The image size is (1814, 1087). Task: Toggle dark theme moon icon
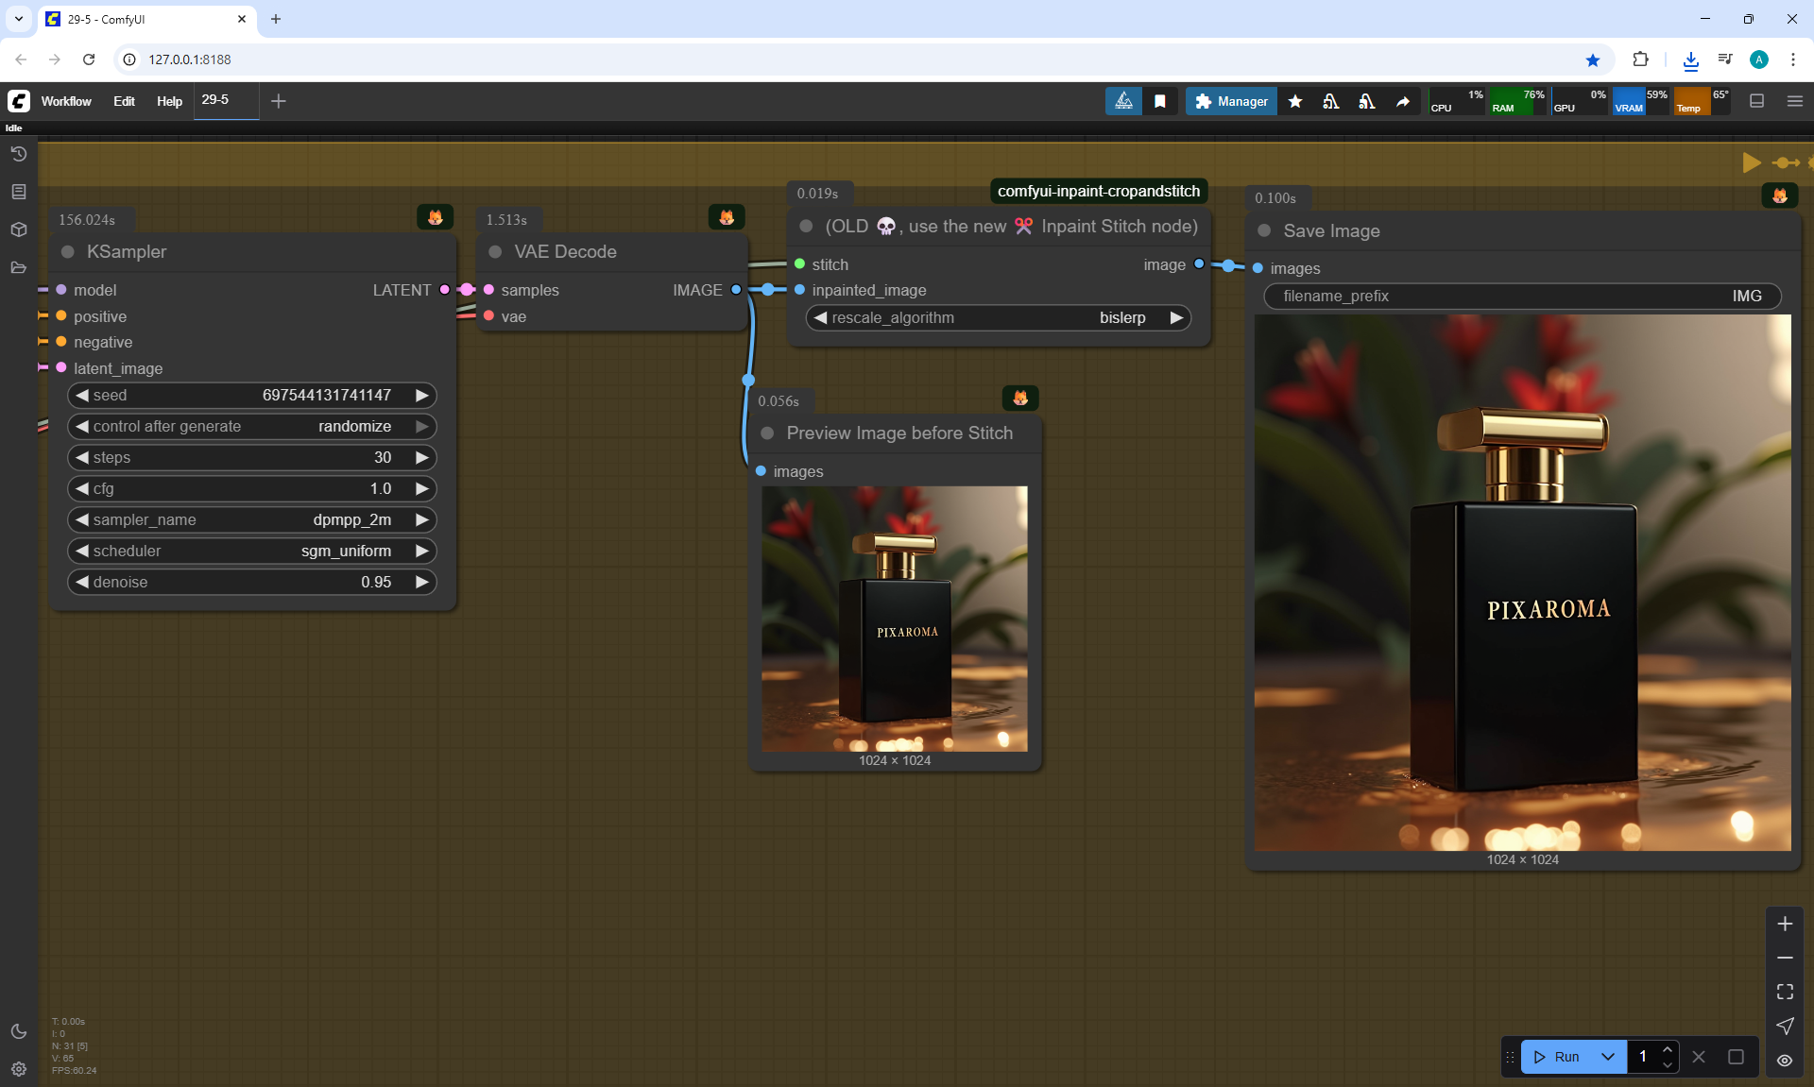coord(18,1031)
